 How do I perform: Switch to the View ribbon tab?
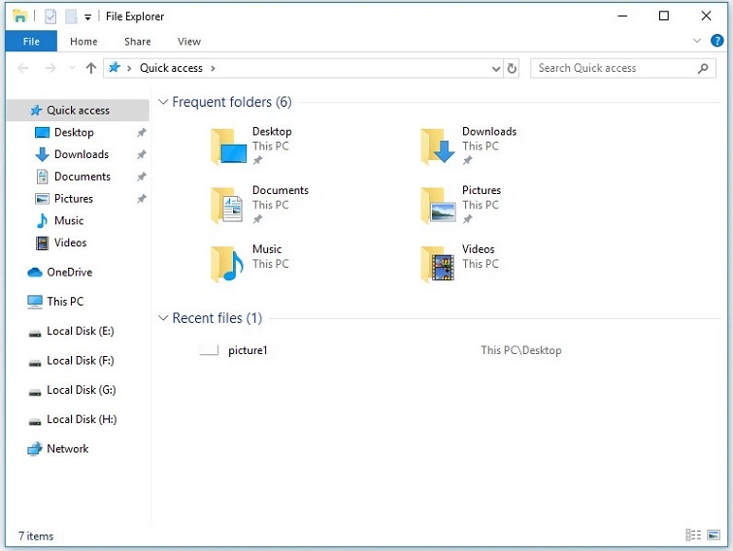click(x=189, y=42)
